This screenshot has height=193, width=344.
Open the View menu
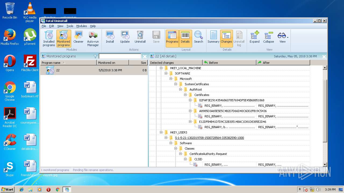(x=60, y=26)
